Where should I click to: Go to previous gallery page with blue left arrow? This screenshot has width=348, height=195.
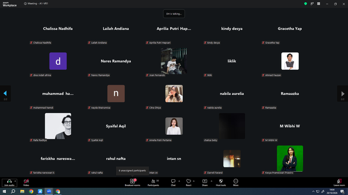point(5,93)
